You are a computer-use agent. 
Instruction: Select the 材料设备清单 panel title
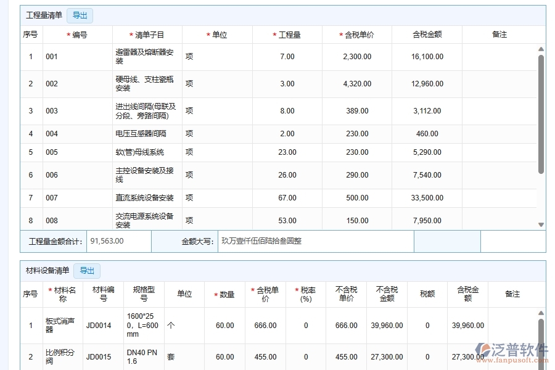tap(46, 271)
